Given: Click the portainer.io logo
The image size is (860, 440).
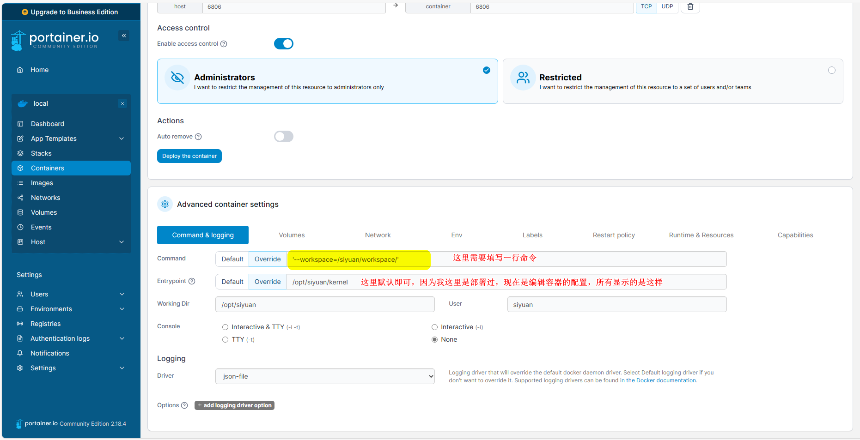Looking at the screenshot, I should [x=55, y=40].
